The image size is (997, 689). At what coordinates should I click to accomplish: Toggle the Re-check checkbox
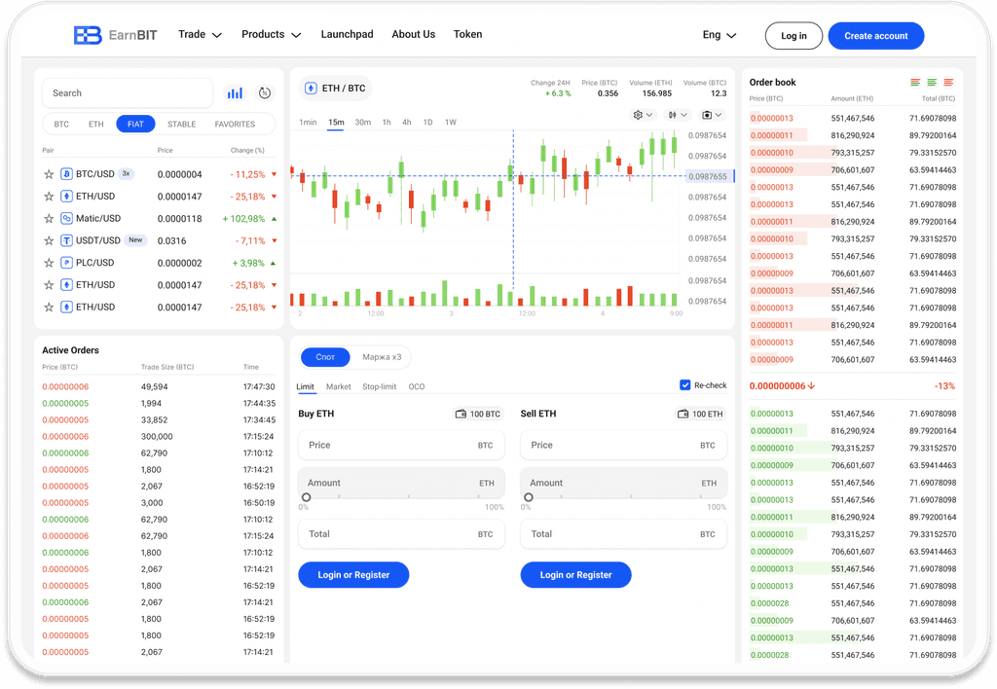coord(684,385)
